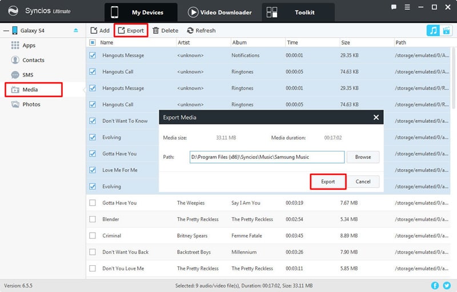Click the Export toolbar button

(x=131, y=31)
